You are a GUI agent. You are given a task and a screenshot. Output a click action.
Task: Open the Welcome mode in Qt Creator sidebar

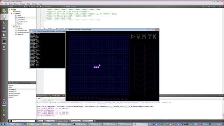[4, 11]
